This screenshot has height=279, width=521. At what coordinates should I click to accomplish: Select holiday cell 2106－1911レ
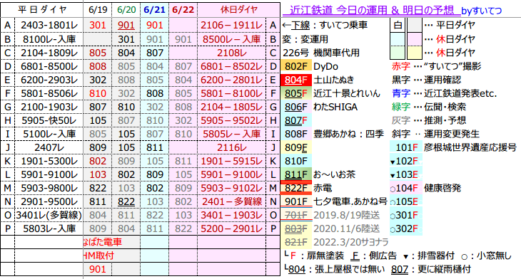tap(231, 25)
